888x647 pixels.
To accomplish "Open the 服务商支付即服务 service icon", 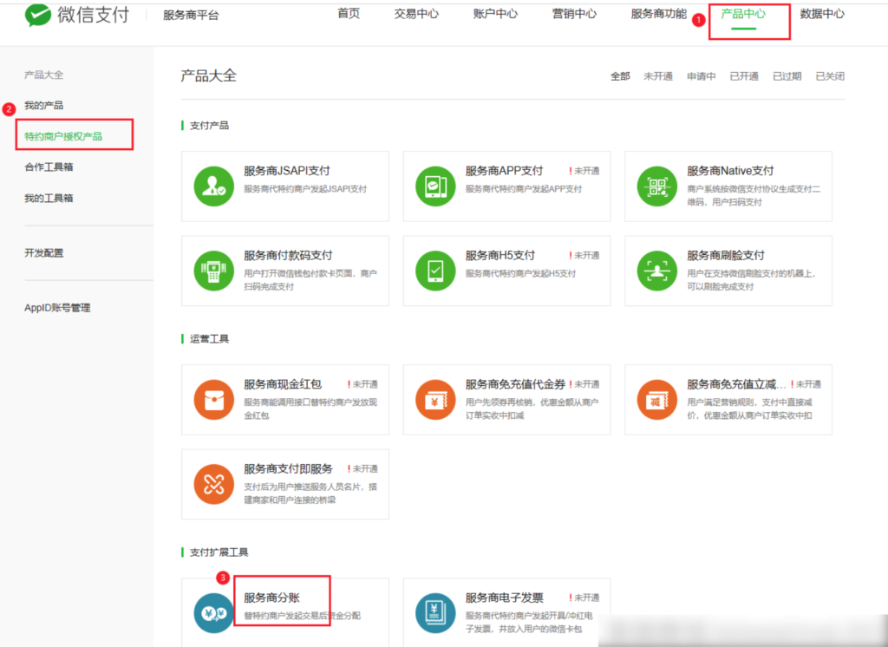I will tap(212, 484).
